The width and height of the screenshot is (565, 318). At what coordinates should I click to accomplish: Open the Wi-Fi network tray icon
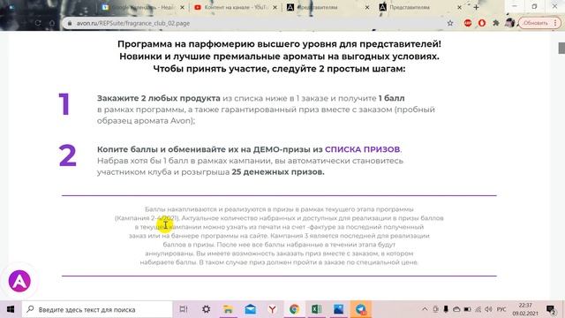(x=478, y=309)
